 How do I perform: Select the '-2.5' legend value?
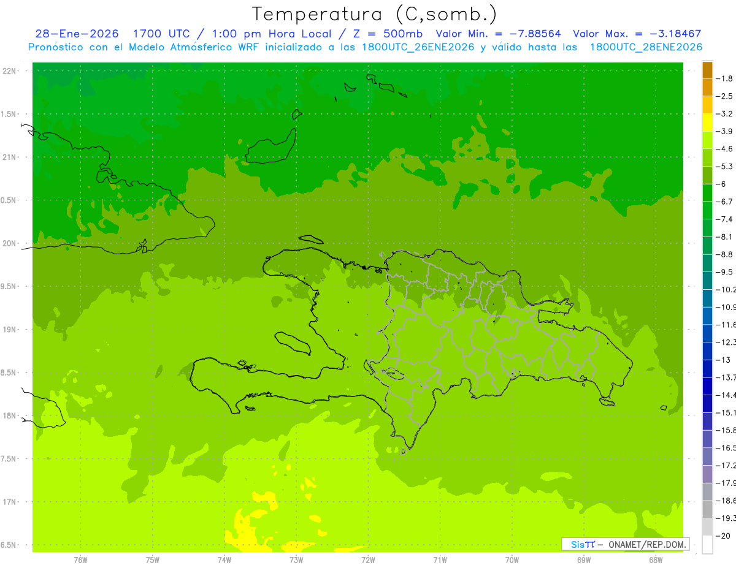click(x=724, y=96)
